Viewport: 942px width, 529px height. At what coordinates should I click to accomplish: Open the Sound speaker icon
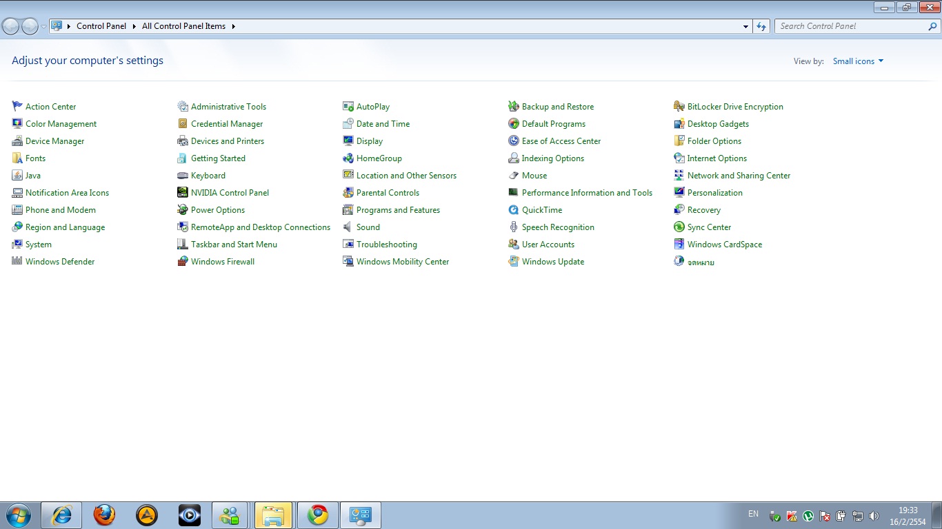click(x=348, y=227)
